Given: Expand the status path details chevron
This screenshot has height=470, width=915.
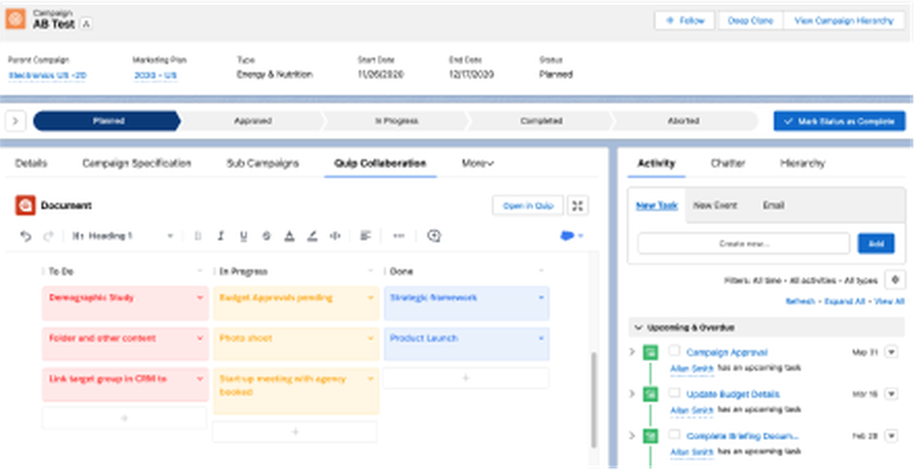Looking at the screenshot, I should click(16, 122).
